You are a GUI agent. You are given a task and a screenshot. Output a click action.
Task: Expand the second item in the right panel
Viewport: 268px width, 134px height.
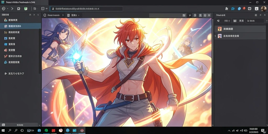[215, 36]
